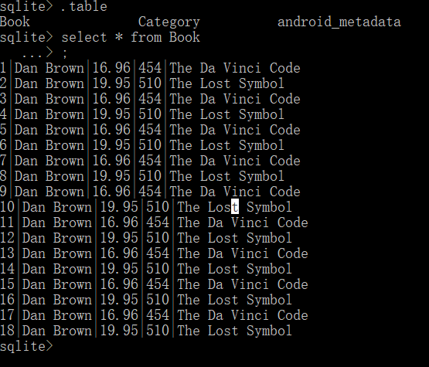The width and height of the screenshot is (429, 367).
Task: Click price 19.95 in row 2
Action: click(111, 83)
